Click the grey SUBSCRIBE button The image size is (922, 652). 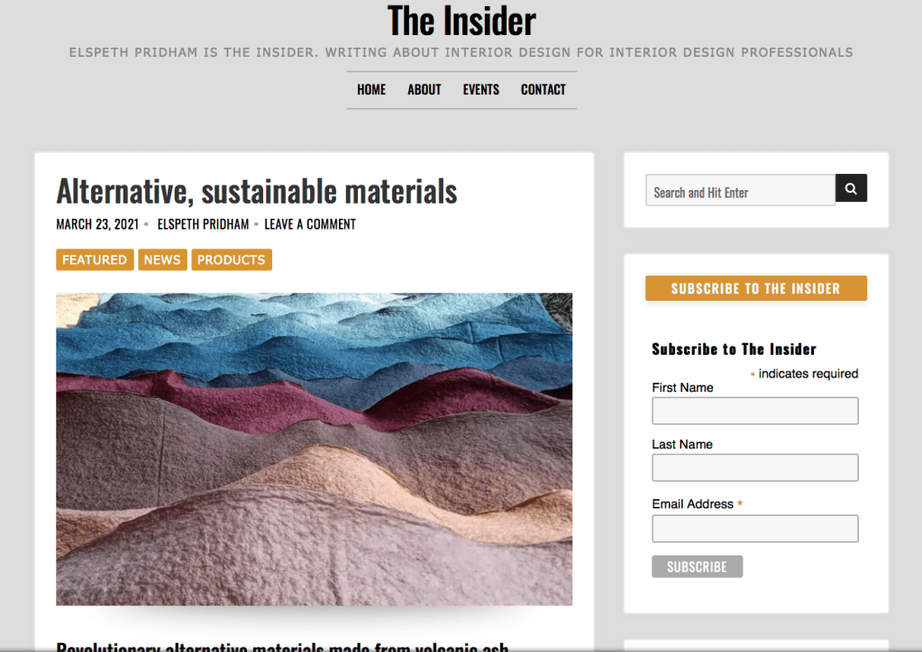point(697,566)
